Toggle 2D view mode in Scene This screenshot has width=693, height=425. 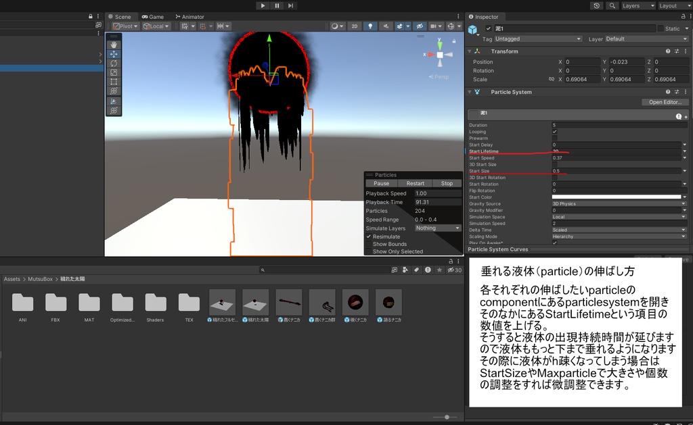355,26
